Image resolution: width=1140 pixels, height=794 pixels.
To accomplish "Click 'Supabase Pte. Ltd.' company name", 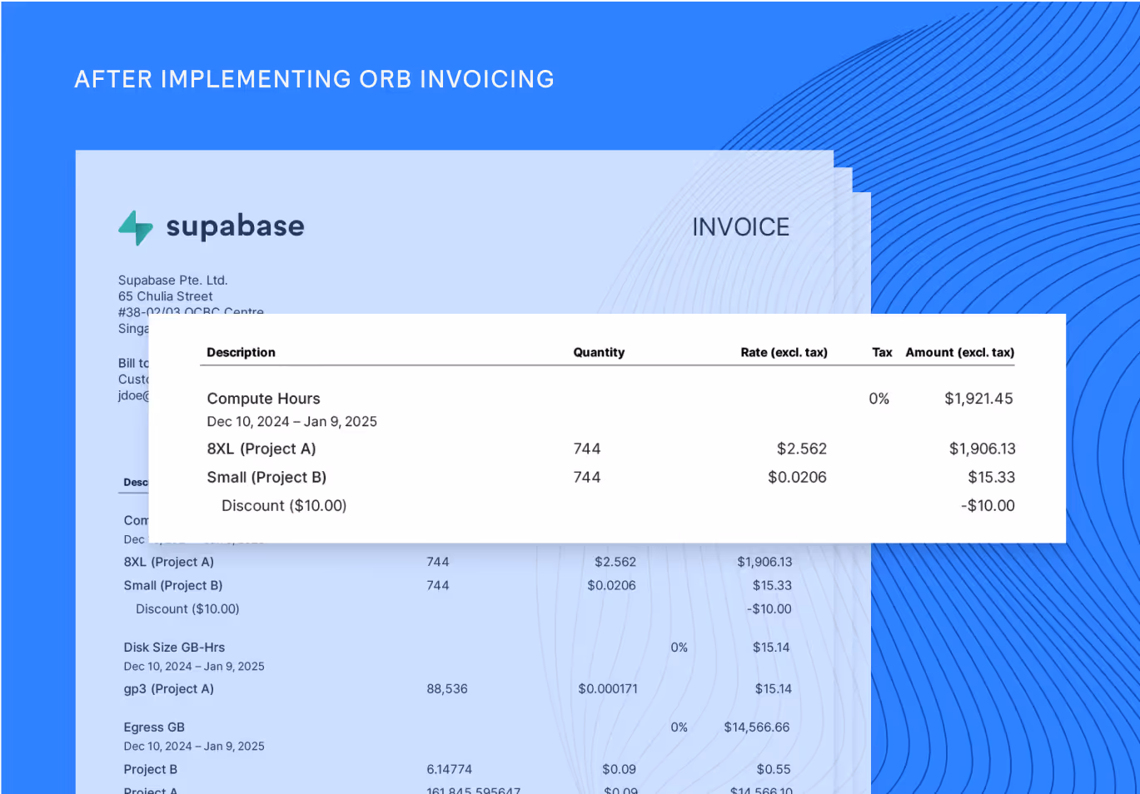I will tap(173, 280).
